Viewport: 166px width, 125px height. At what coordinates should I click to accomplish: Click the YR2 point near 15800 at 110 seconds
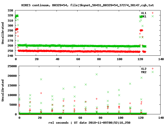130,84
